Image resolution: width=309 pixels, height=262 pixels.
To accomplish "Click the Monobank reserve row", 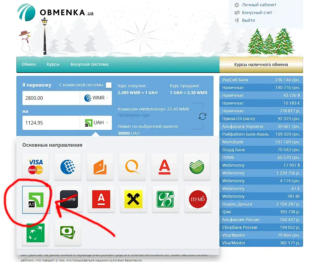I will click(261, 142).
